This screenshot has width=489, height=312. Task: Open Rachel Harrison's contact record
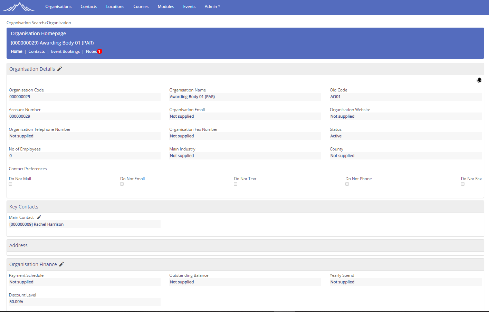tap(37, 224)
